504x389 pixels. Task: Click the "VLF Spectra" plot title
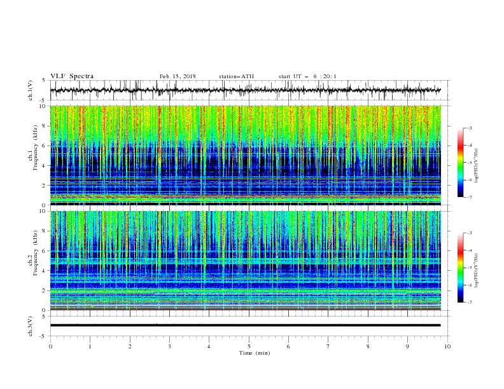(x=72, y=76)
